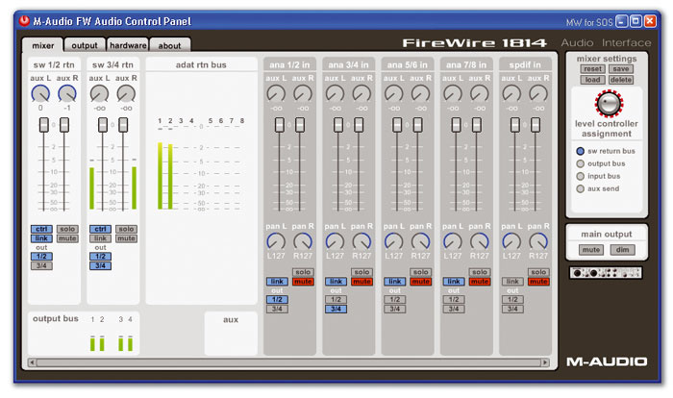Switch to the hardware tab
This screenshot has width=673, height=398.
[x=128, y=45]
